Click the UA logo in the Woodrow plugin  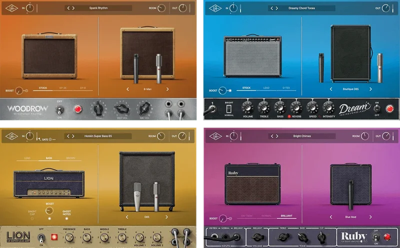[11, 8]
